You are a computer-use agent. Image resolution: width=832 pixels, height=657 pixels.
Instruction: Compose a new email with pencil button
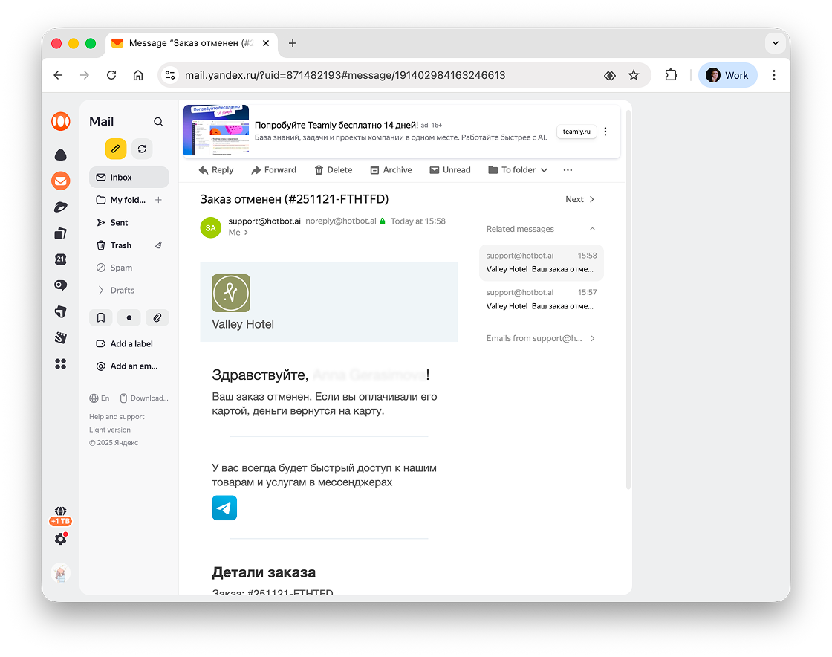point(116,149)
